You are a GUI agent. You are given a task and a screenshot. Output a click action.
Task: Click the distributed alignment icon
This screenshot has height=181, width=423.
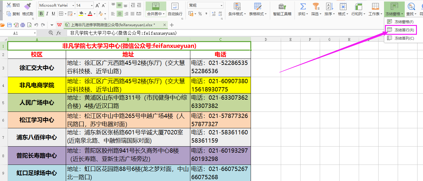coord(139,14)
